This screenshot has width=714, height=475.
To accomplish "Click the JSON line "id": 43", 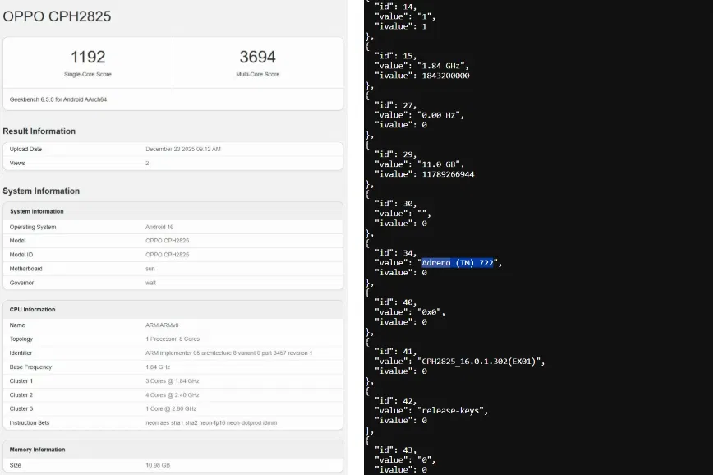I will pos(395,450).
